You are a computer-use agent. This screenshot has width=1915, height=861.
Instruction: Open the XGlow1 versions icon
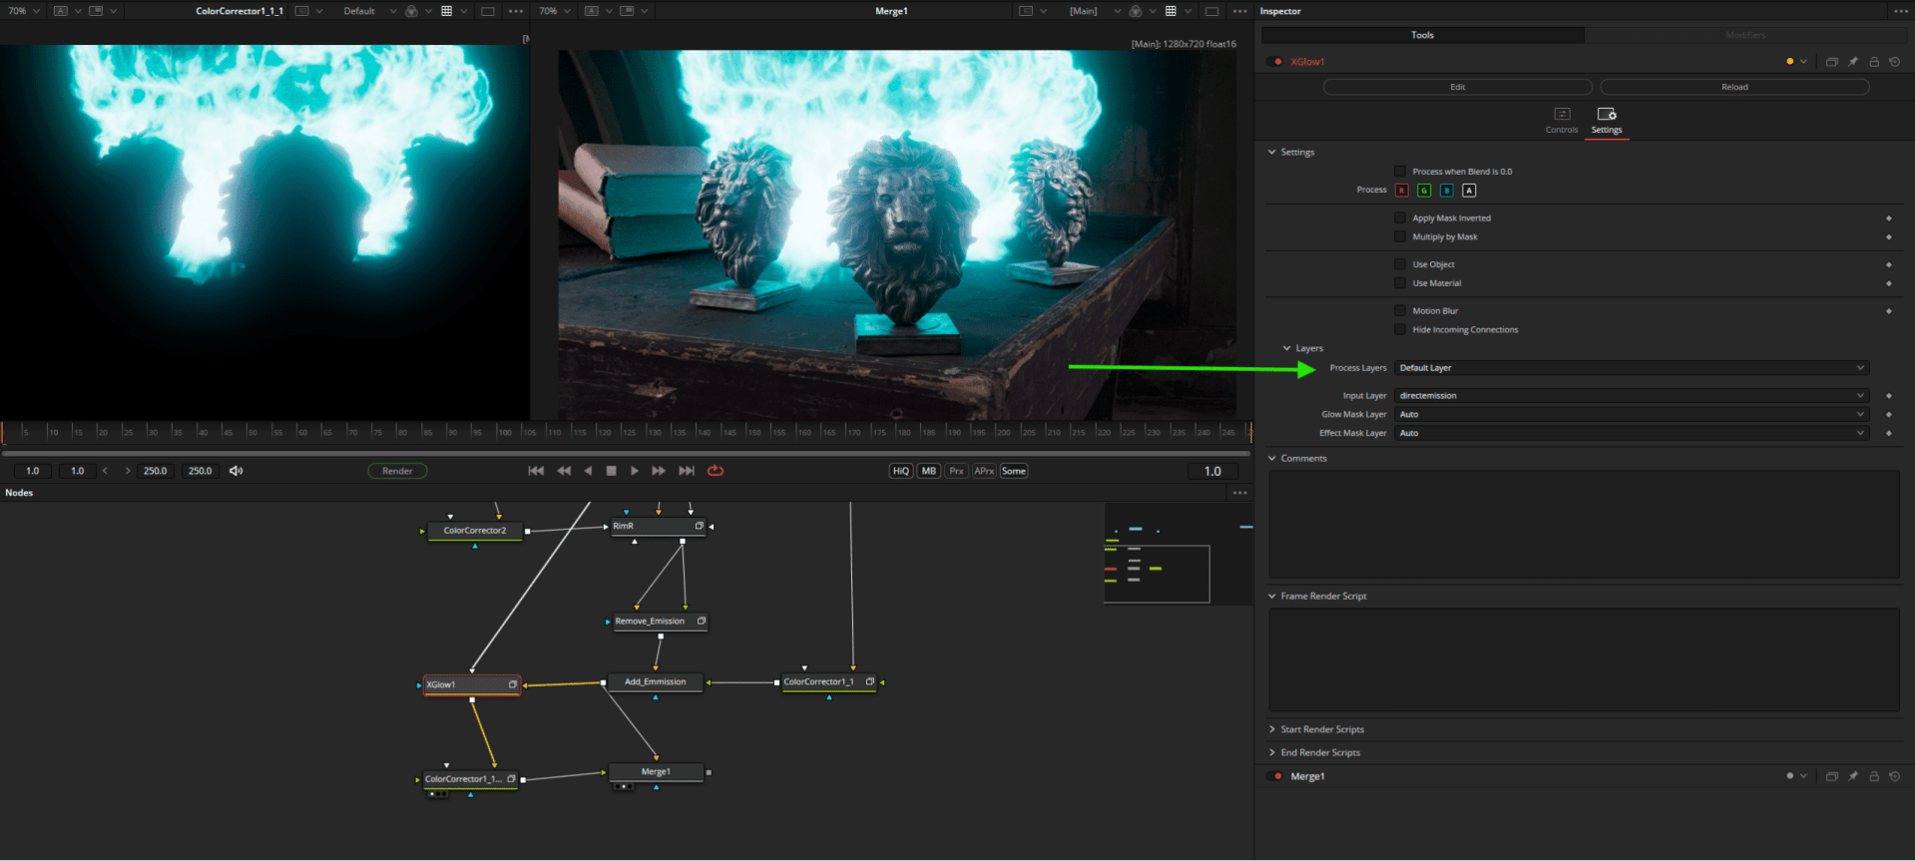pos(1832,62)
